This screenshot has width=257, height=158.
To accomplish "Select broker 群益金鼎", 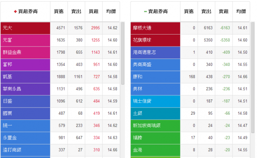I will [x=25, y=53].
